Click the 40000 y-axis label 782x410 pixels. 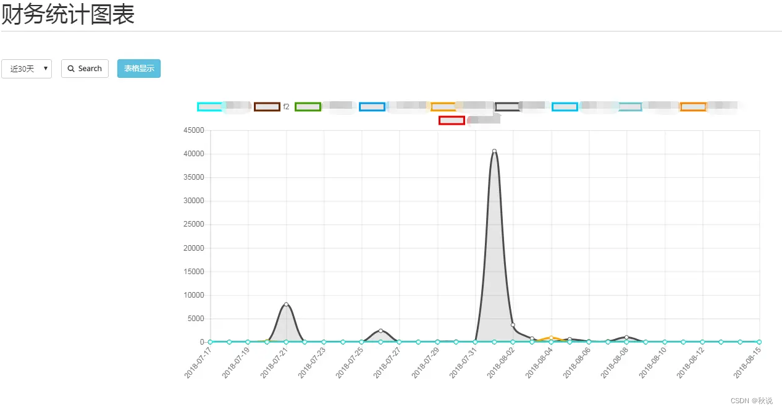click(194, 154)
